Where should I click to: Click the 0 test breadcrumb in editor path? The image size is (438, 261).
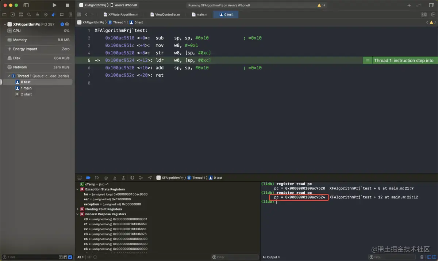pyautogui.click(x=136, y=22)
